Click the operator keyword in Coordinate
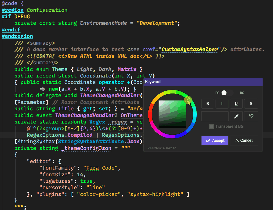 click(x=111, y=82)
